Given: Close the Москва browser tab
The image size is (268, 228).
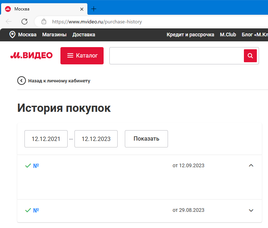Looking at the screenshot, I should 82,9.
